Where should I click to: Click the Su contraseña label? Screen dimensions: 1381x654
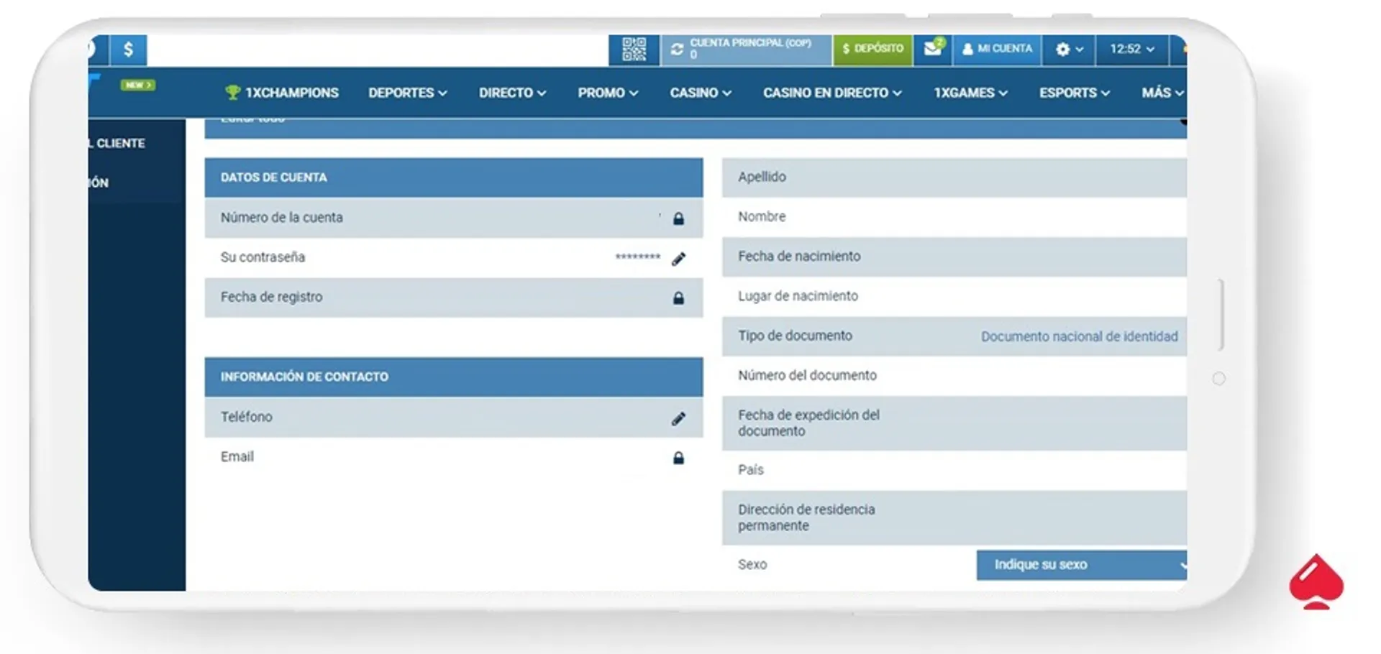click(x=263, y=257)
